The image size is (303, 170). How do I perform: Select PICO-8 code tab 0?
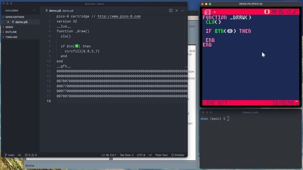click(x=207, y=12)
